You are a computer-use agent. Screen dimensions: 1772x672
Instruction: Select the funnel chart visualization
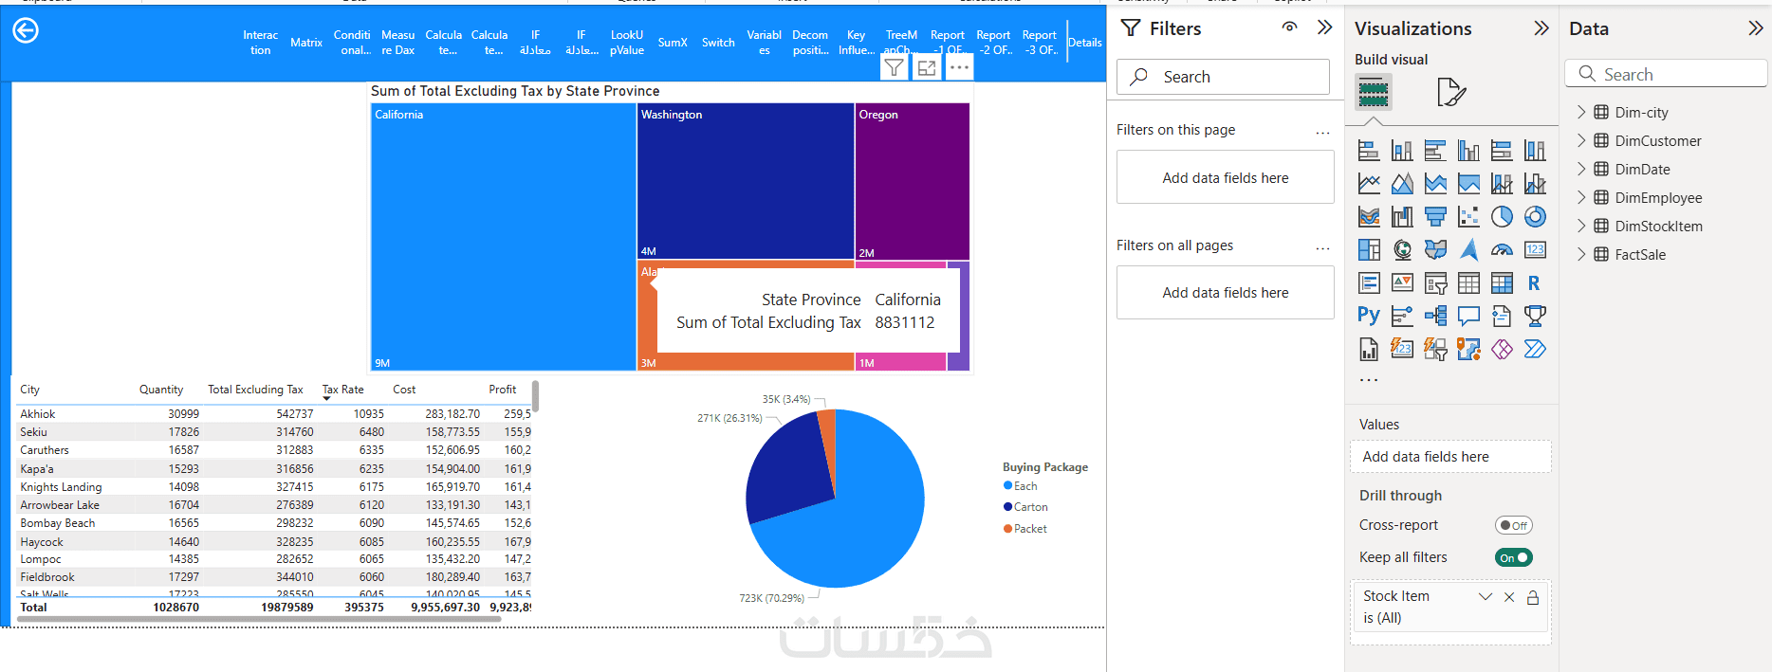point(1435,217)
